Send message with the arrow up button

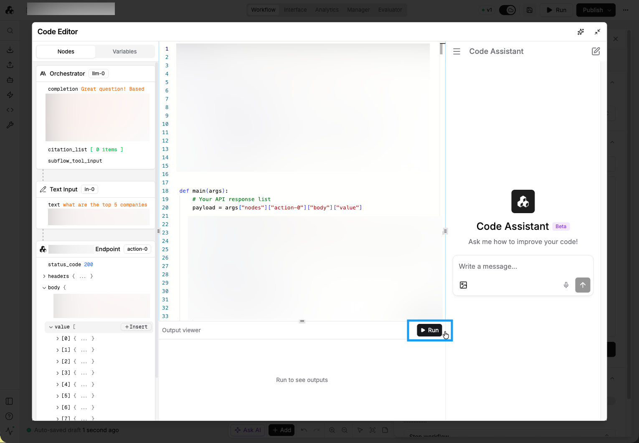[582, 285]
